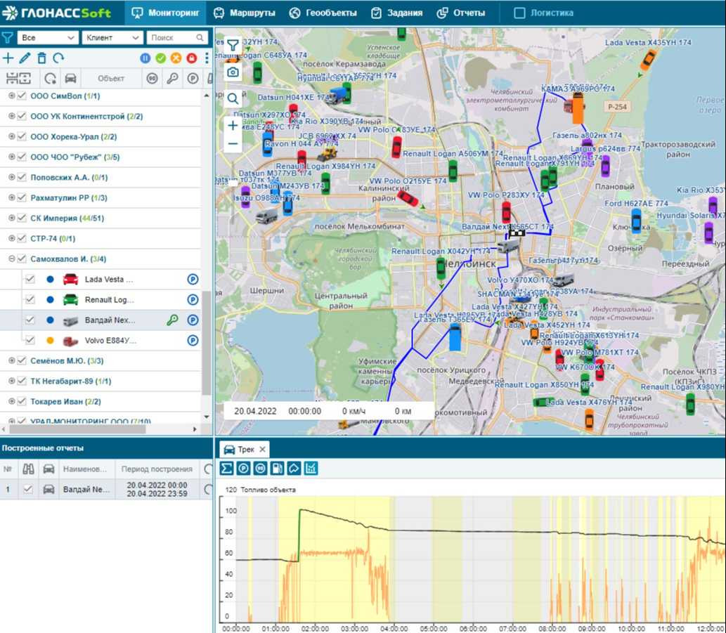
Task: Click the Объект column header
Action: click(x=111, y=78)
